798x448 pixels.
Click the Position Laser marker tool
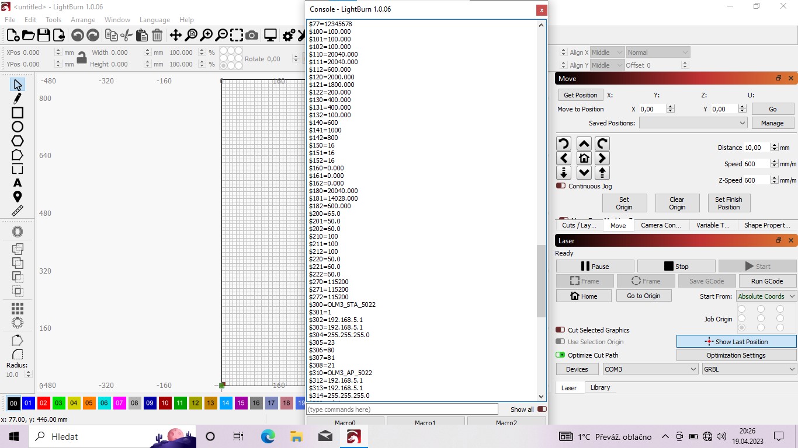click(x=18, y=197)
